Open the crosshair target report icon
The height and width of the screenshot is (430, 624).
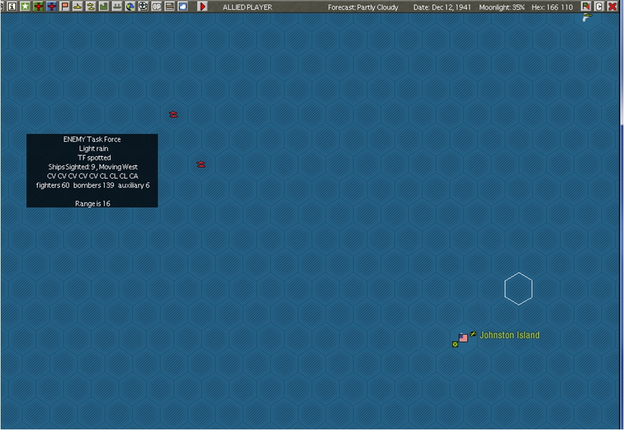click(143, 6)
